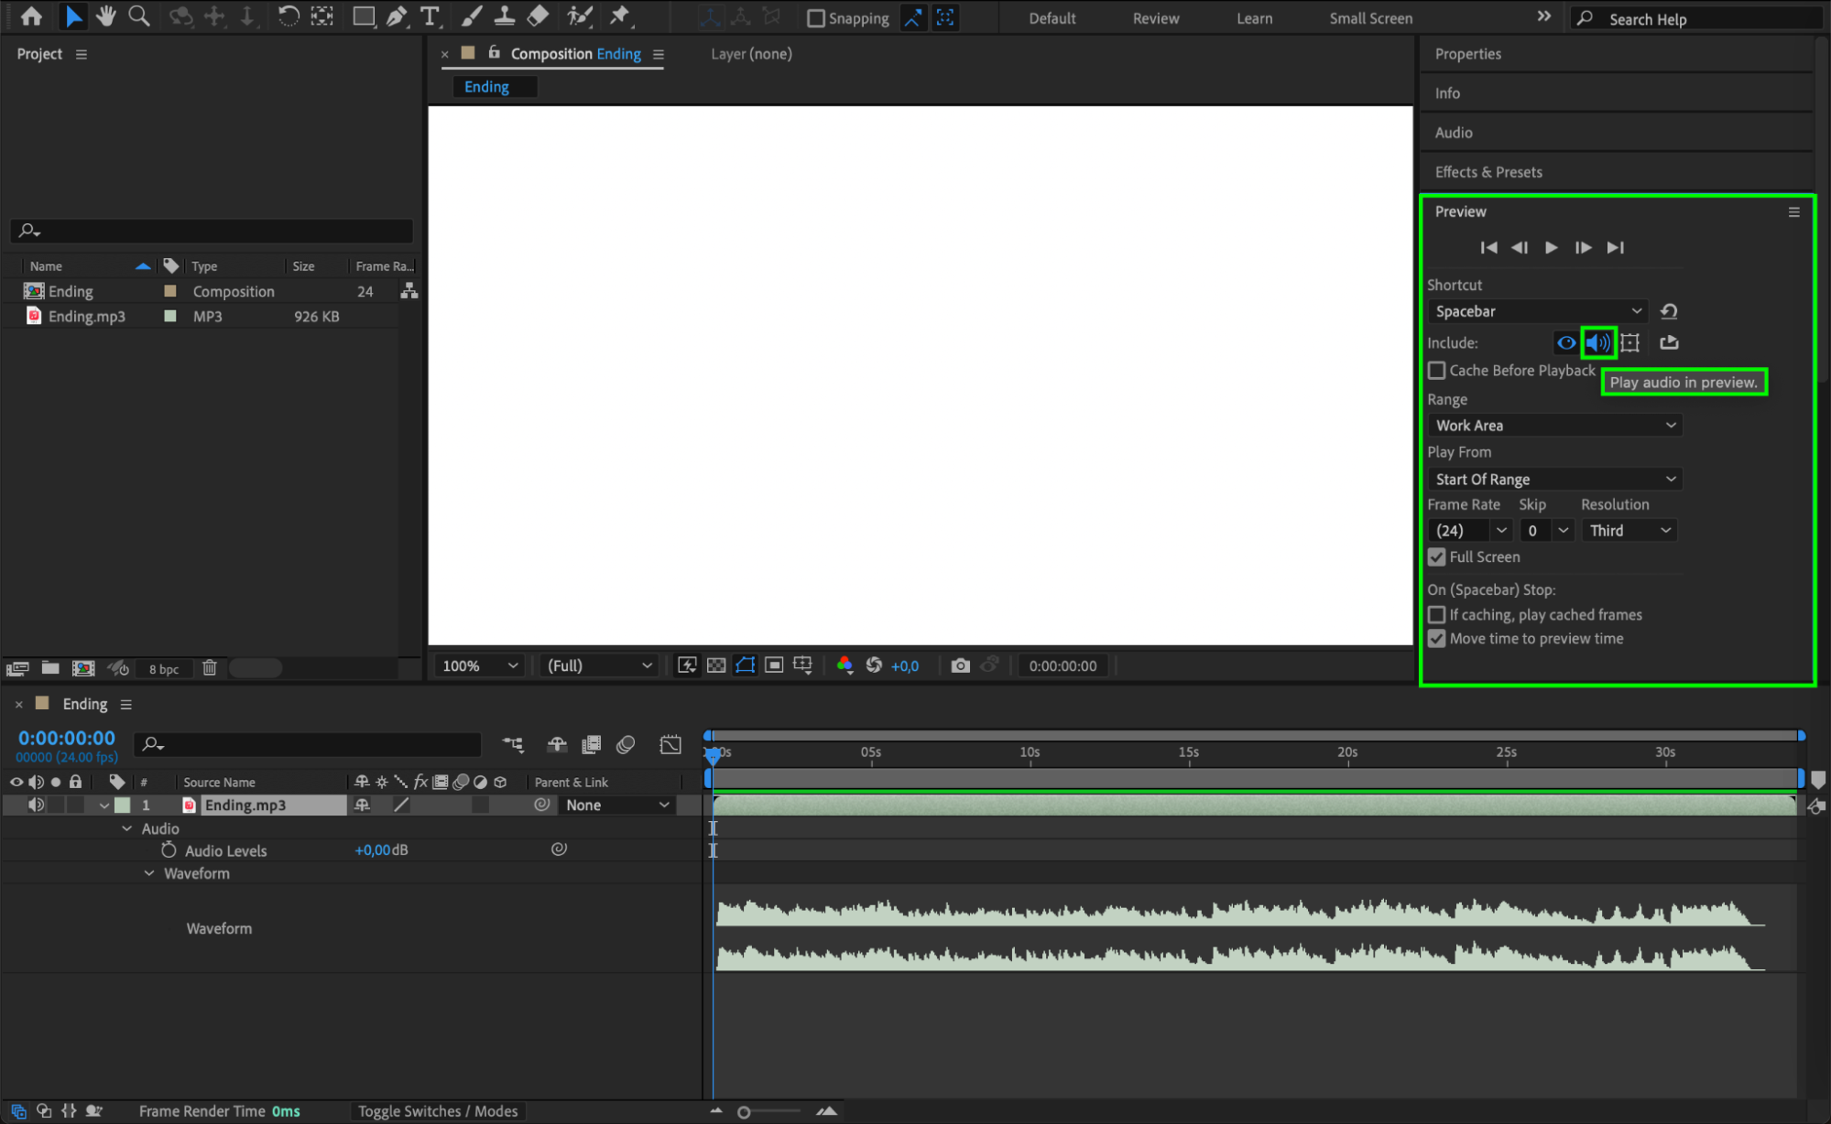Open the Range Work Area dropdown

point(1554,426)
